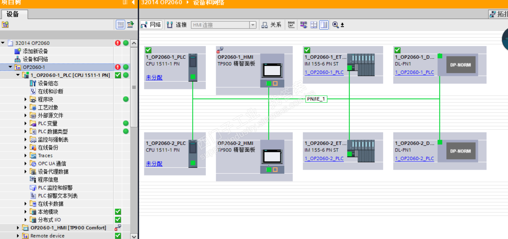Select the OP2060-1_HMI TP900 panel graphic
508x239 pixels.
tap(272, 70)
